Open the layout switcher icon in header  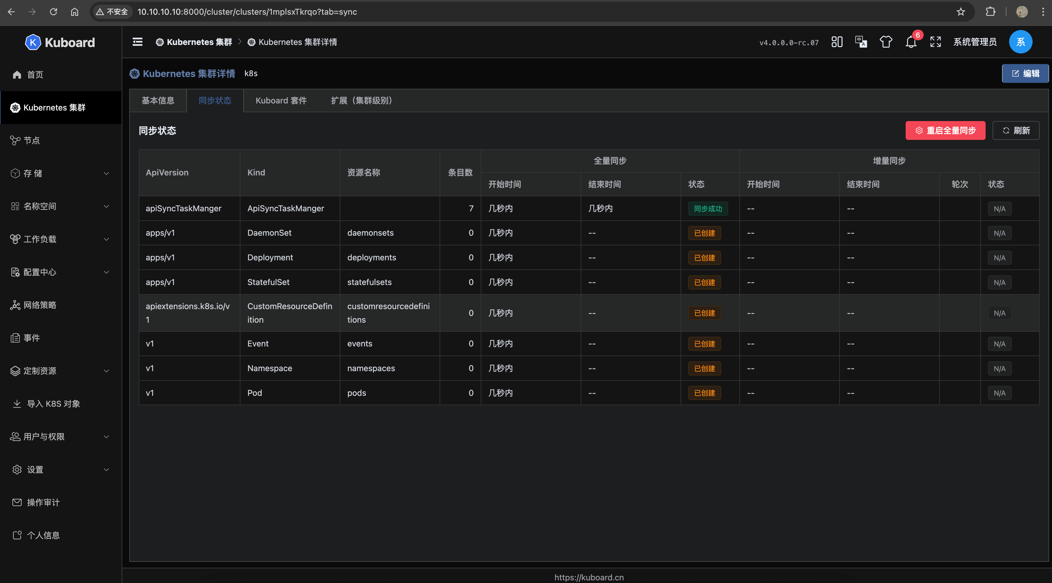click(837, 42)
